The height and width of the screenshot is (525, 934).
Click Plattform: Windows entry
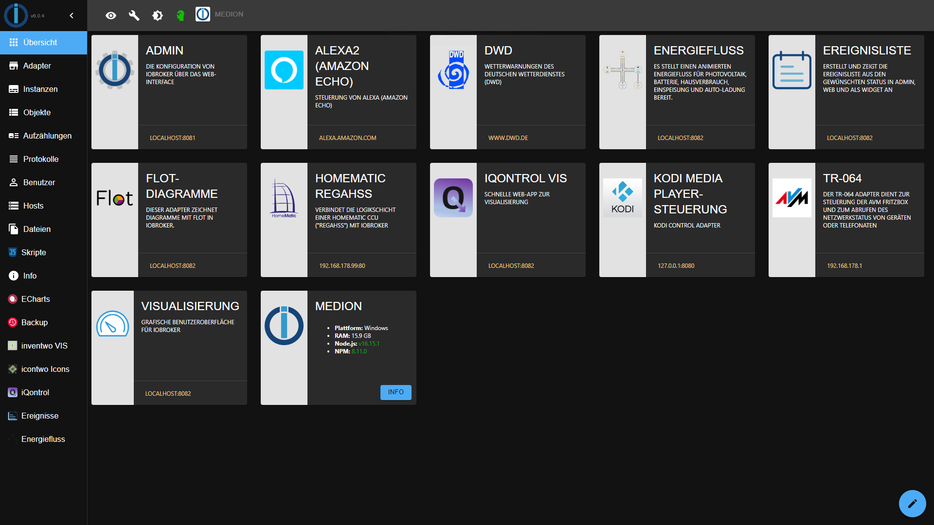point(361,328)
